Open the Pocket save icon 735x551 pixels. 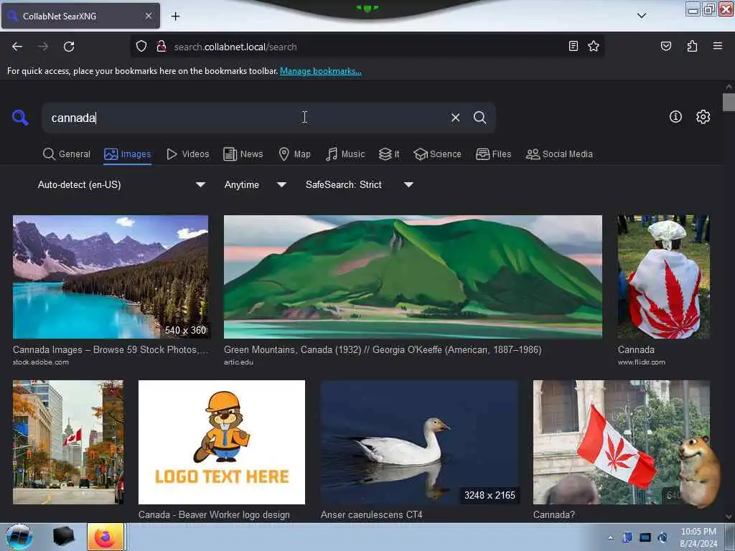point(665,46)
